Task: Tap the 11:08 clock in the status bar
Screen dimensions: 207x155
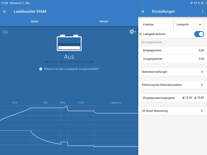Action: tap(4, 3)
